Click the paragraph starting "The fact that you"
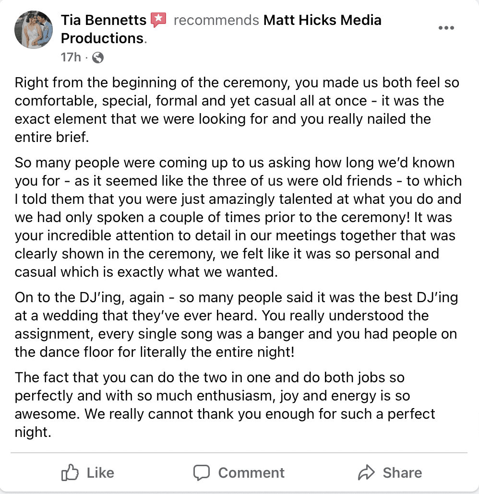 pyautogui.click(x=216, y=405)
